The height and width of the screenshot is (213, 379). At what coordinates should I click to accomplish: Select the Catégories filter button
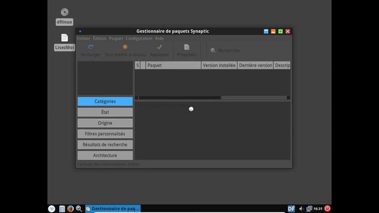tap(105, 101)
